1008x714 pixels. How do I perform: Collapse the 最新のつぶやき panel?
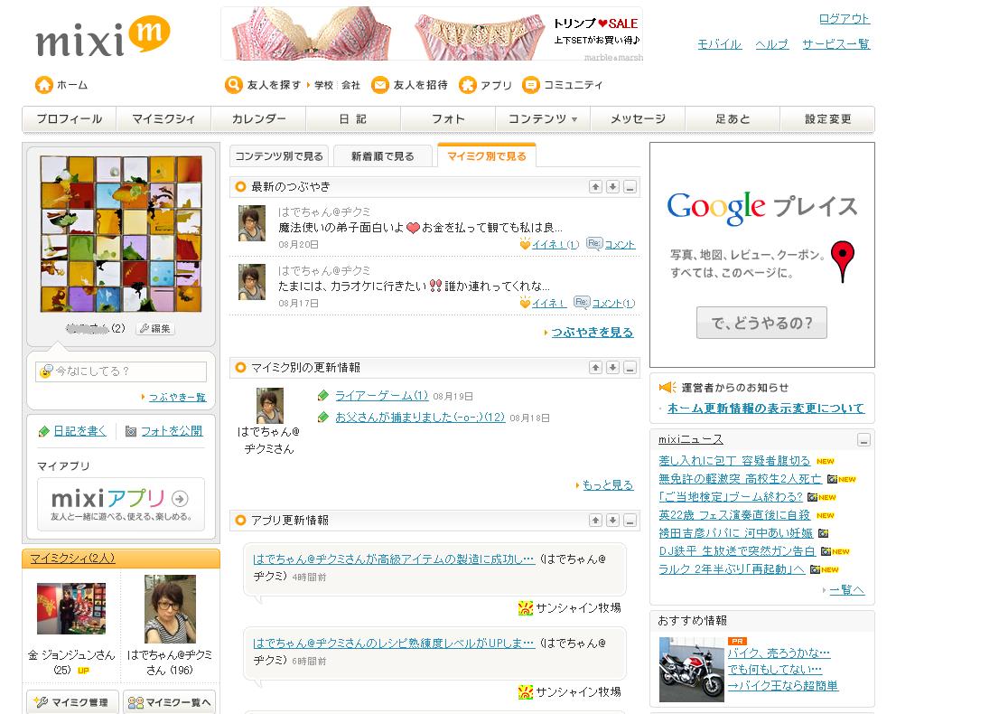630,186
